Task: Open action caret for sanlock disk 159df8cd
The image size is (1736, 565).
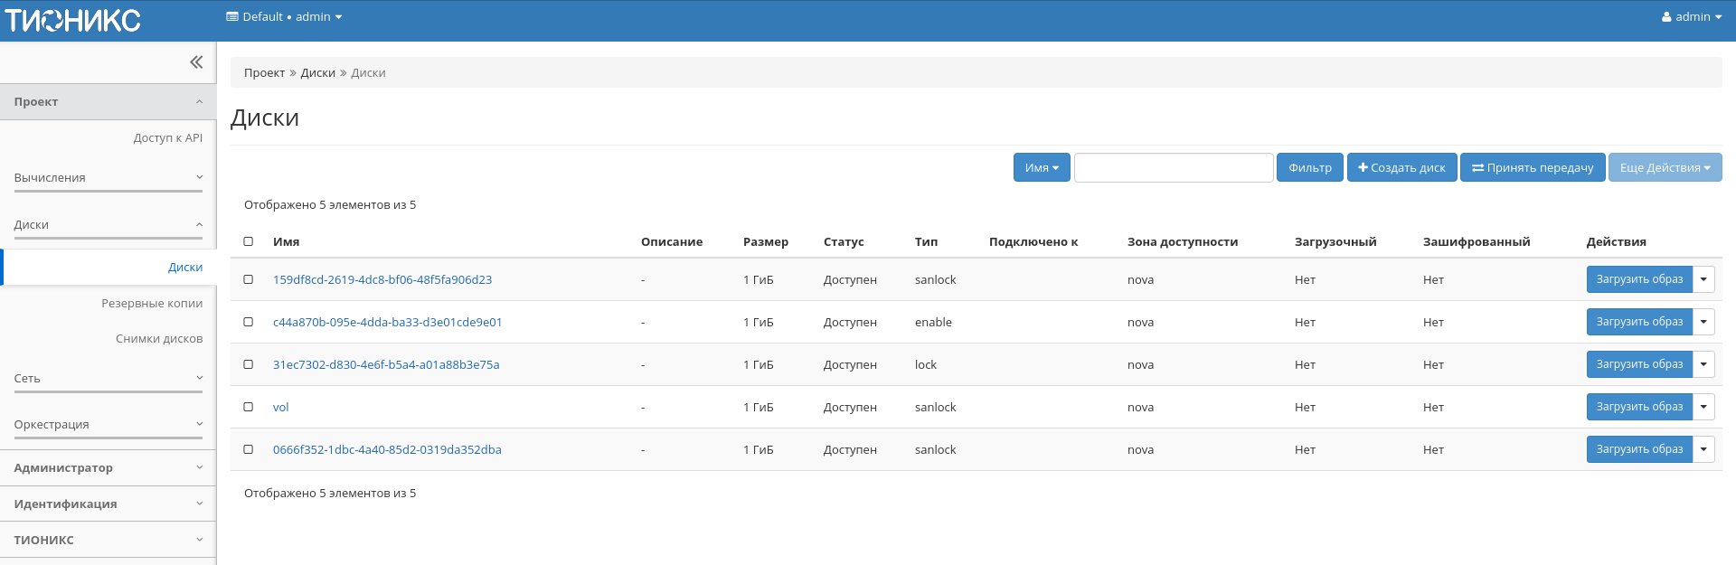Action: 1703,279
